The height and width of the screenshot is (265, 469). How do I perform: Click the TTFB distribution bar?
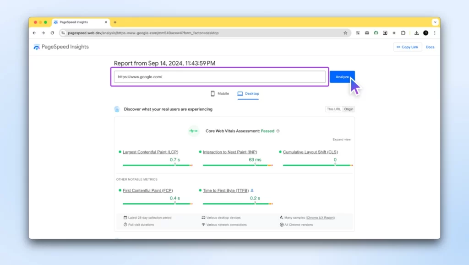(238, 204)
